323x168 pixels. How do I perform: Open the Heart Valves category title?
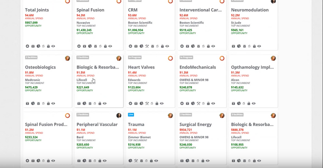[141, 67]
